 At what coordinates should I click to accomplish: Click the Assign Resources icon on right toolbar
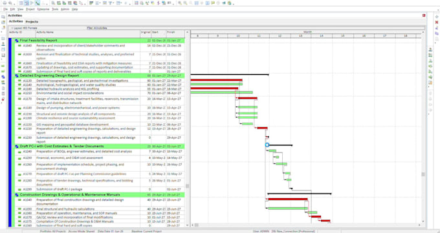coord(430,50)
